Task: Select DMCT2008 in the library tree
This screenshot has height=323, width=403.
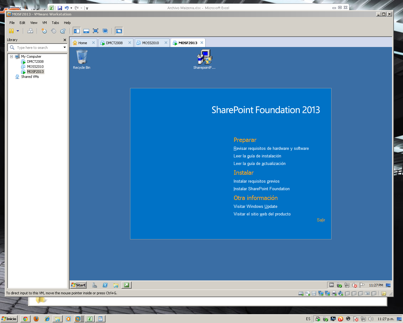Action: [x=35, y=62]
